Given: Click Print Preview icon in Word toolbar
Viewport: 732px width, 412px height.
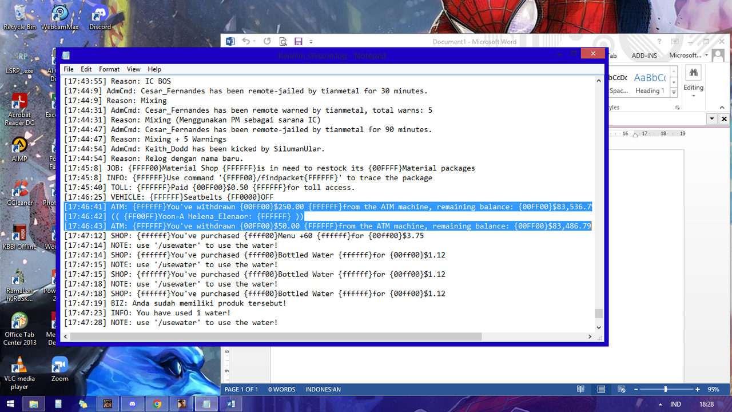Looking at the screenshot, I should click(x=283, y=41).
